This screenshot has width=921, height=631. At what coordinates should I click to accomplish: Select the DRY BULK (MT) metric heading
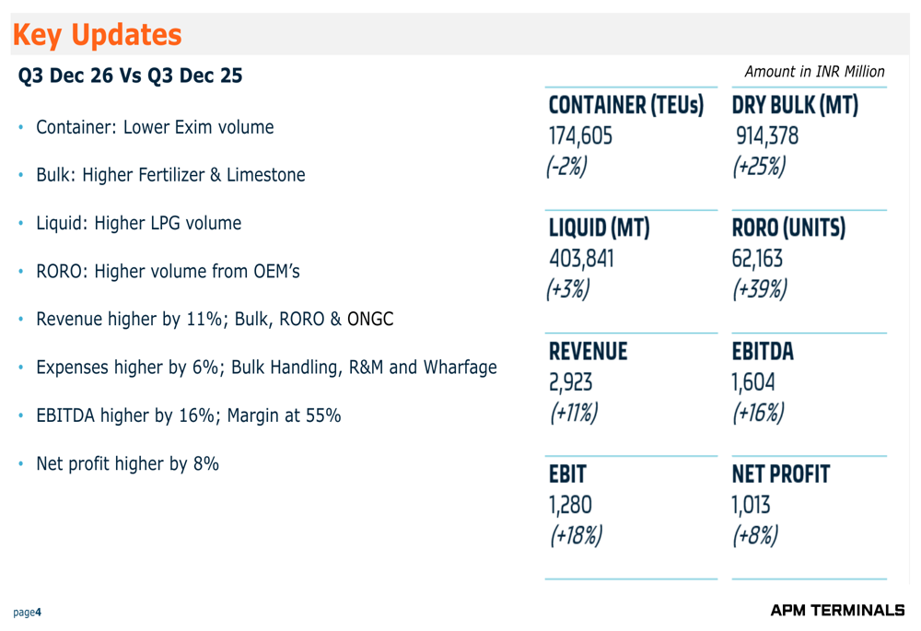pos(795,105)
